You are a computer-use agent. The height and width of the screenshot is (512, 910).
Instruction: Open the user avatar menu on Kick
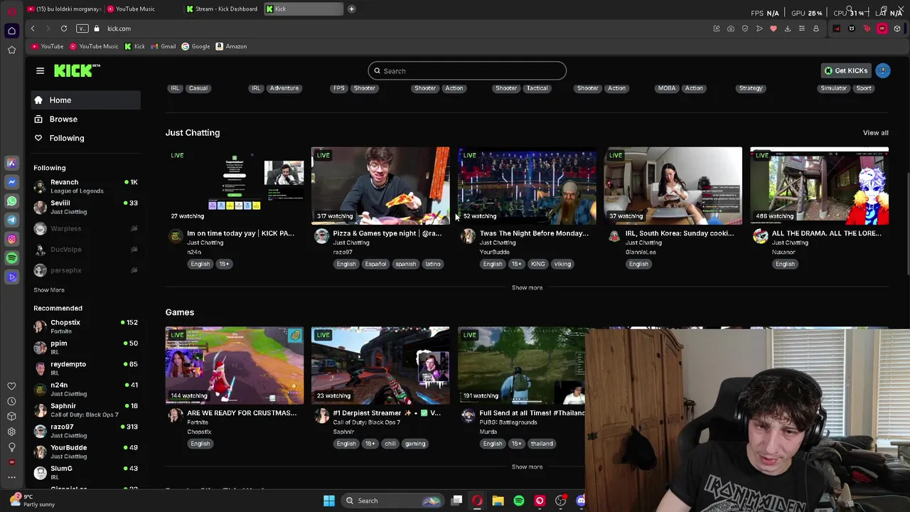coord(883,70)
